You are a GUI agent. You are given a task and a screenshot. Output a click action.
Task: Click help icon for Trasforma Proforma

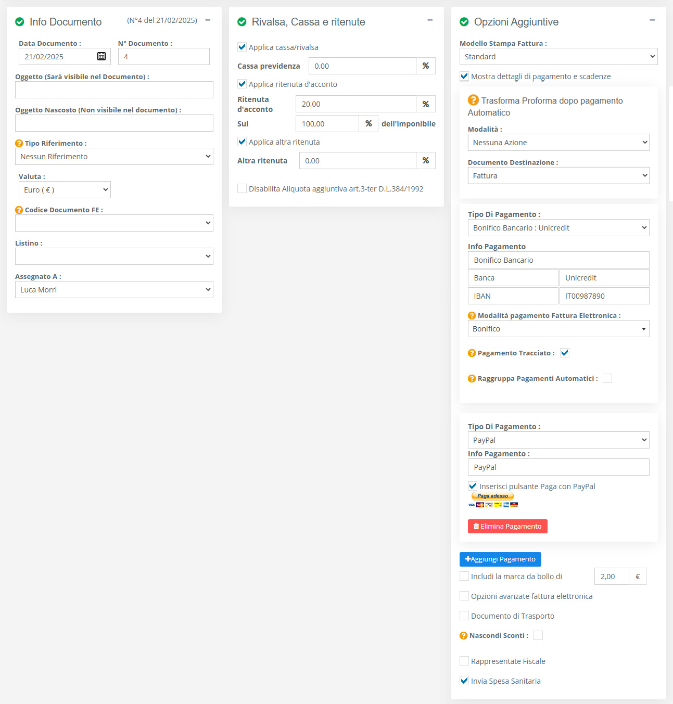pos(473,100)
